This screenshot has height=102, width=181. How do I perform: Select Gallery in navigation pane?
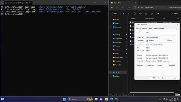point(116,23)
